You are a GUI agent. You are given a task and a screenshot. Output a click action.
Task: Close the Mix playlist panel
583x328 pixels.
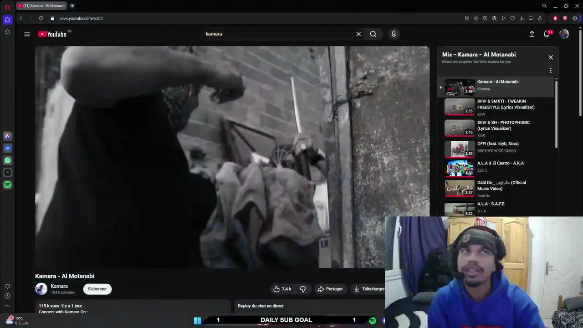(551, 57)
